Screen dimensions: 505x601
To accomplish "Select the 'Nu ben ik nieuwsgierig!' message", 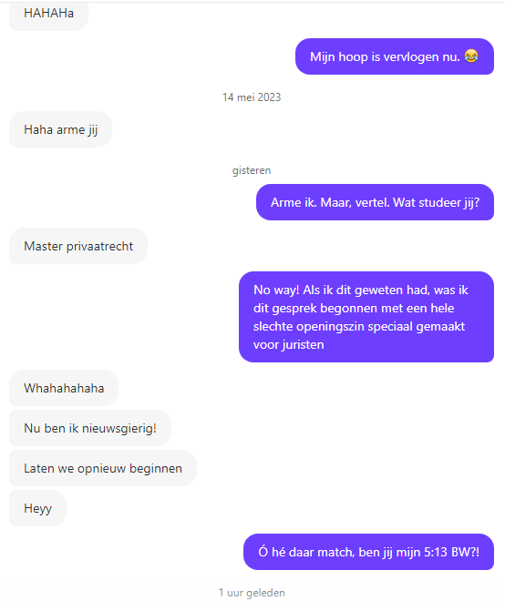I will [90, 428].
